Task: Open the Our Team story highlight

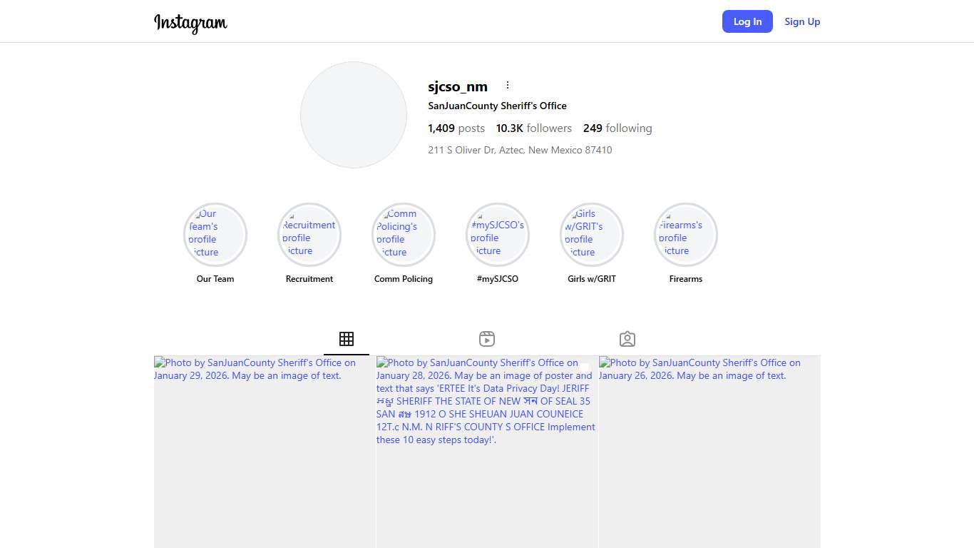Action: (x=215, y=235)
